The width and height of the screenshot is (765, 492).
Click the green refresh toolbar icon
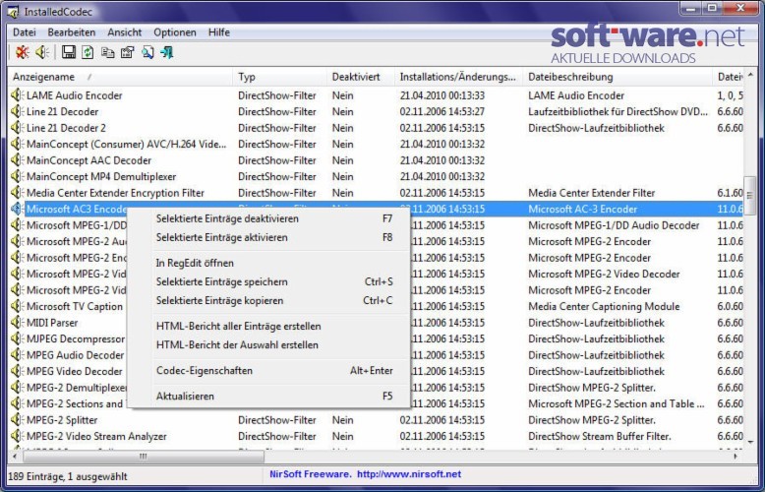[x=88, y=52]
